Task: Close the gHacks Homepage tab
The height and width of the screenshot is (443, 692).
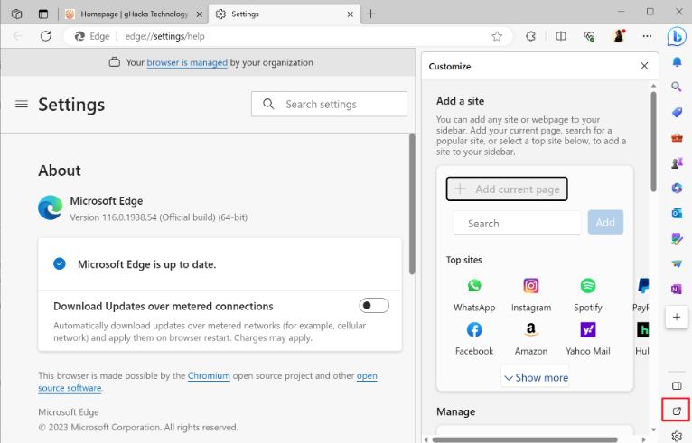Action: pos(200,14)
